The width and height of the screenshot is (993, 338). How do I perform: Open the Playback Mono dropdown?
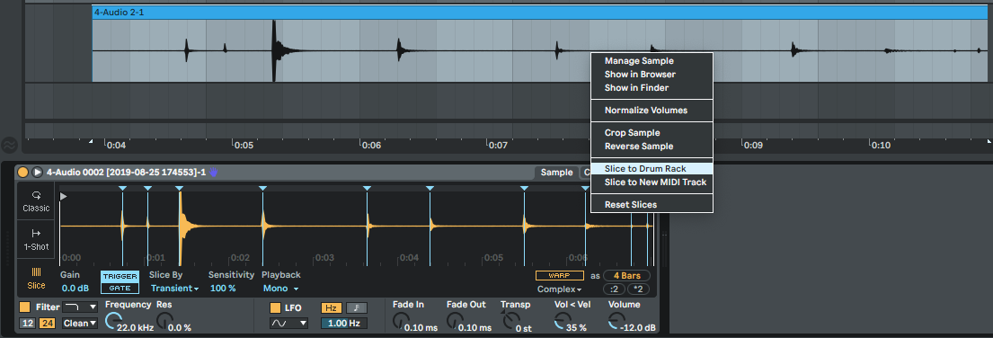[280, 289]
